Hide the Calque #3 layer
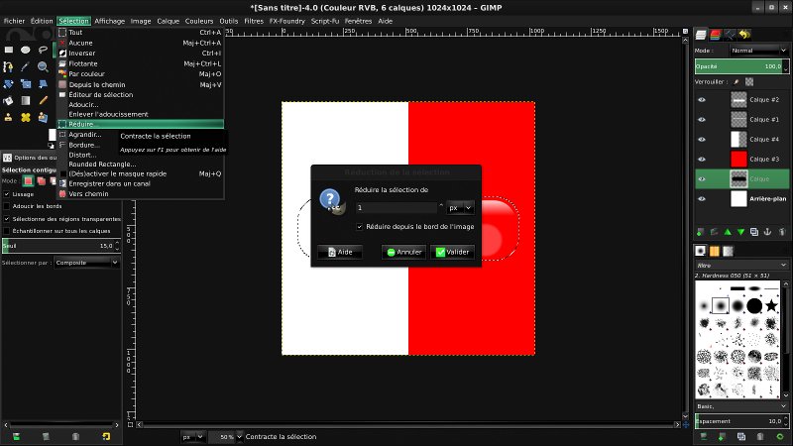This screenshot has width=793, height=446. pos(702,159)
